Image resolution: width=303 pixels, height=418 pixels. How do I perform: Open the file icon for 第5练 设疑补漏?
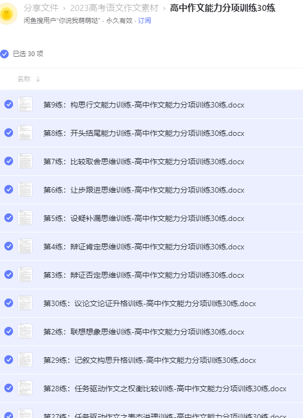point(25,218)
